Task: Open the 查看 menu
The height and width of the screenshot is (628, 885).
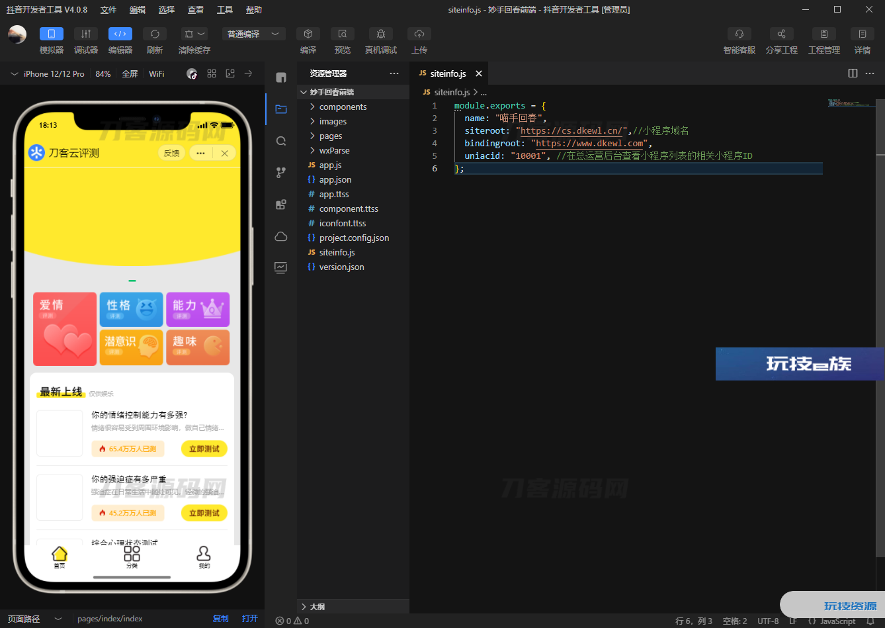Action: [x=196, y=10]
